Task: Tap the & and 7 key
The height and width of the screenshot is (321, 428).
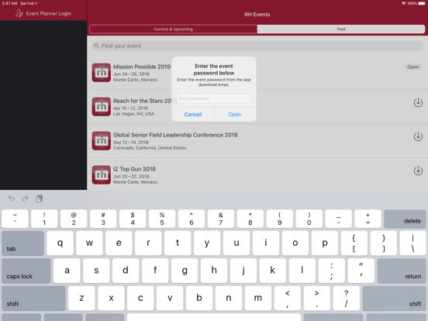Action: 221,219
